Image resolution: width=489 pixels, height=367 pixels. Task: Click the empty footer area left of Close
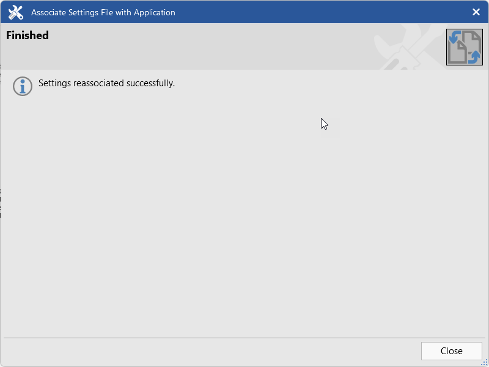(214, 351)
